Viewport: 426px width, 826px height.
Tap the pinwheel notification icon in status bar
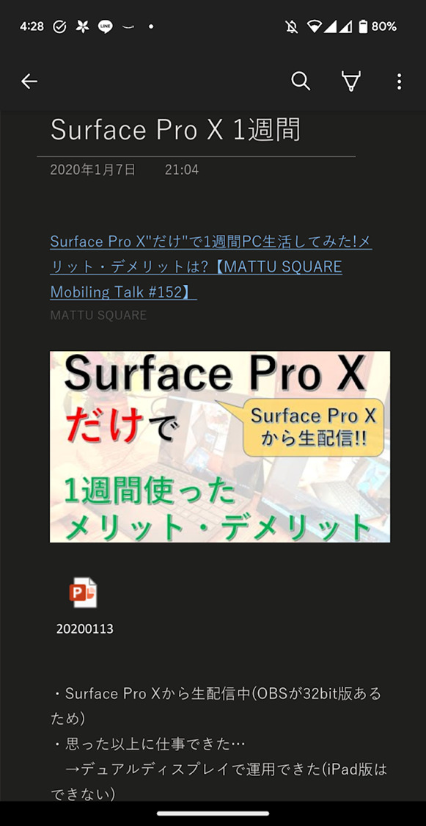click(x=82, y=26)
